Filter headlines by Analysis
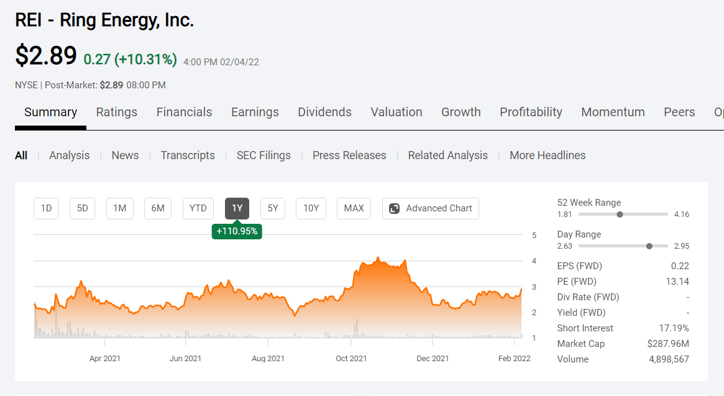This screenshot has height=396, width=724. click(69, 155)
